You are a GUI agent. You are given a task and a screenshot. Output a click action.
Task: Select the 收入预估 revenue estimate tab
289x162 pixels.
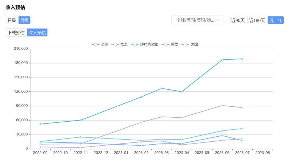click(x=37, y=33)
